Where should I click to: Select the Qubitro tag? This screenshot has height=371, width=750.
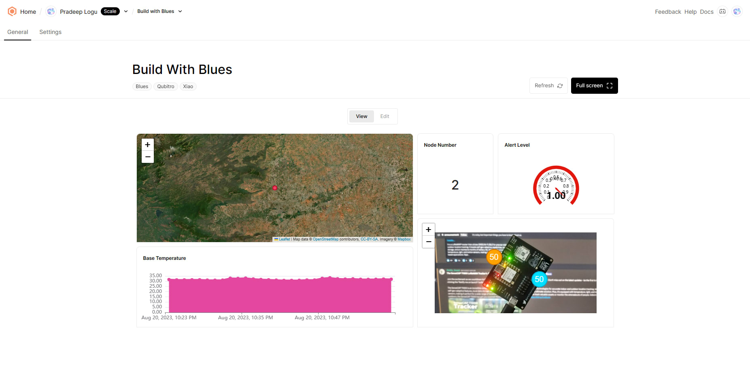click(166, 86)
